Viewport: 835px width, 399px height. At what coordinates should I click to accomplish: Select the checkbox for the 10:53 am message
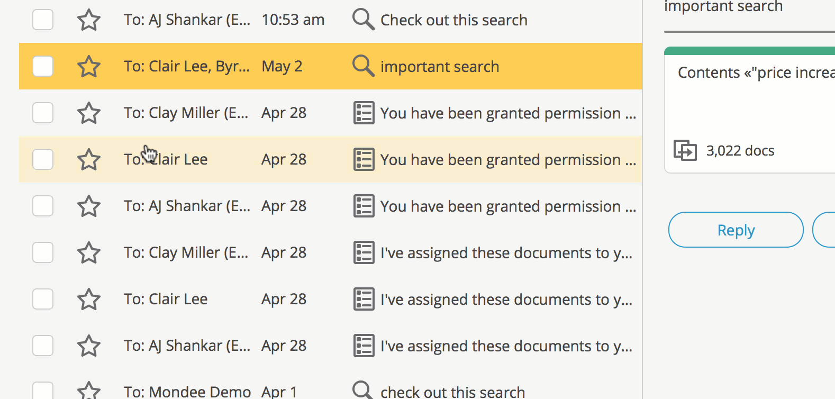pyautogui.click(x=43, y=20)
